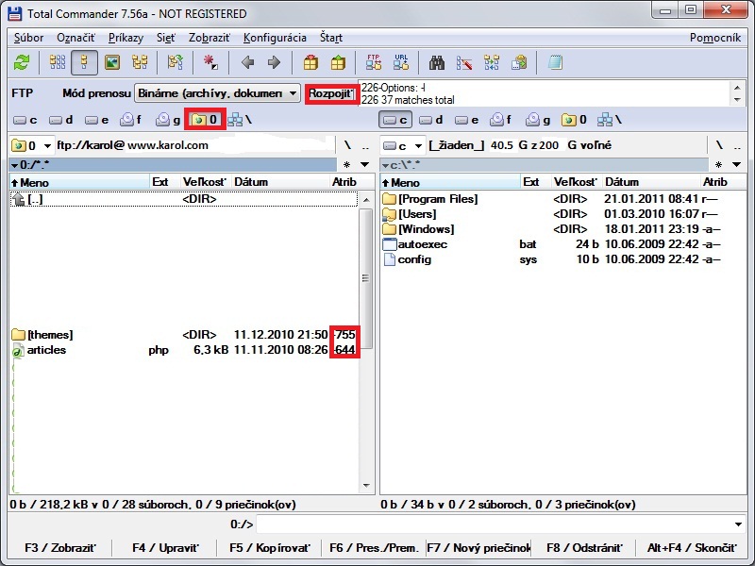Image resolution: width=755 pixels, height=566 pixels.
Task: Click the left panel vertical scrollbar thumb
Action: [366, 278]
